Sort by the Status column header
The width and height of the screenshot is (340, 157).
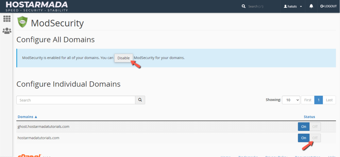[x=309, y=117]
